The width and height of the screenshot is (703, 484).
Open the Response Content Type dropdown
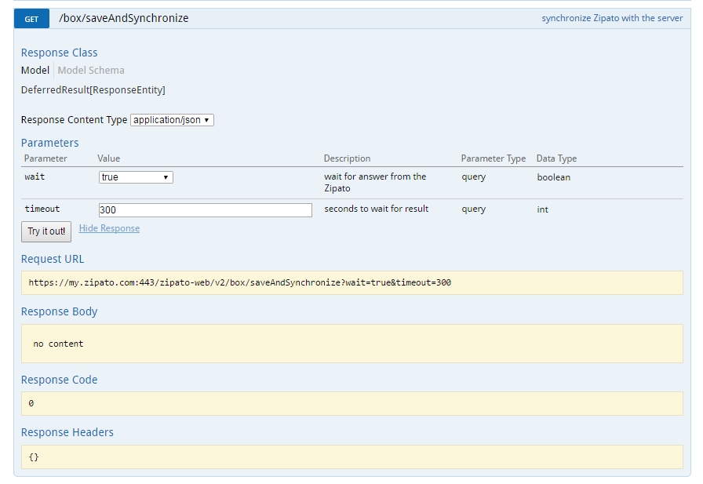pos(172,120)
